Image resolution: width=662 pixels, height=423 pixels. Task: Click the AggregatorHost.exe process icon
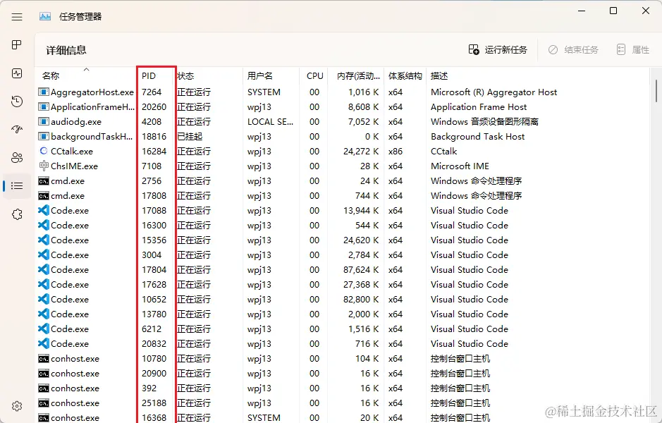[x=44, y=92]
